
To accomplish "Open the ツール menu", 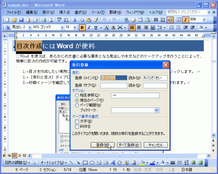I will (98, 13).
